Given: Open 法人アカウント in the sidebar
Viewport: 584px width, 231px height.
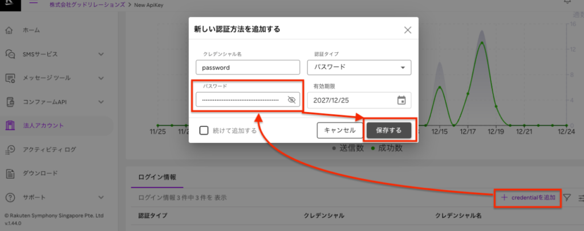Looking at the screenshot, I should (43, 126).
